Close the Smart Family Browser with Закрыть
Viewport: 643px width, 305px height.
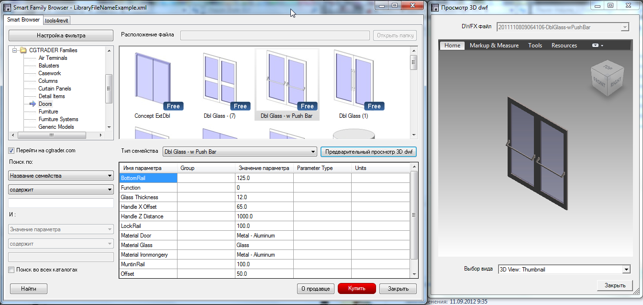click(x=398, y=289)
